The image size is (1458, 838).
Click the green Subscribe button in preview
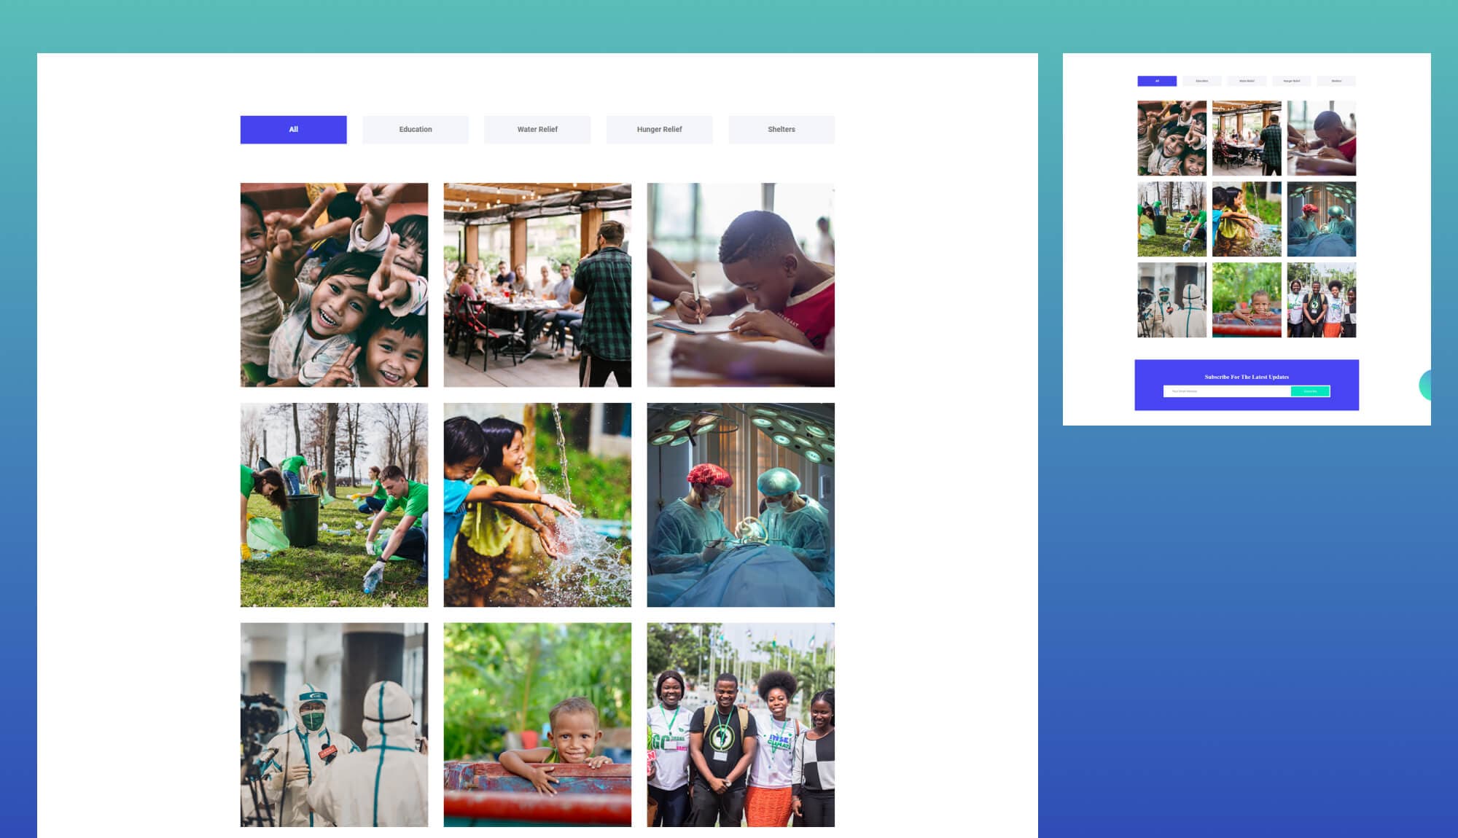click(x=1310, y=391)
